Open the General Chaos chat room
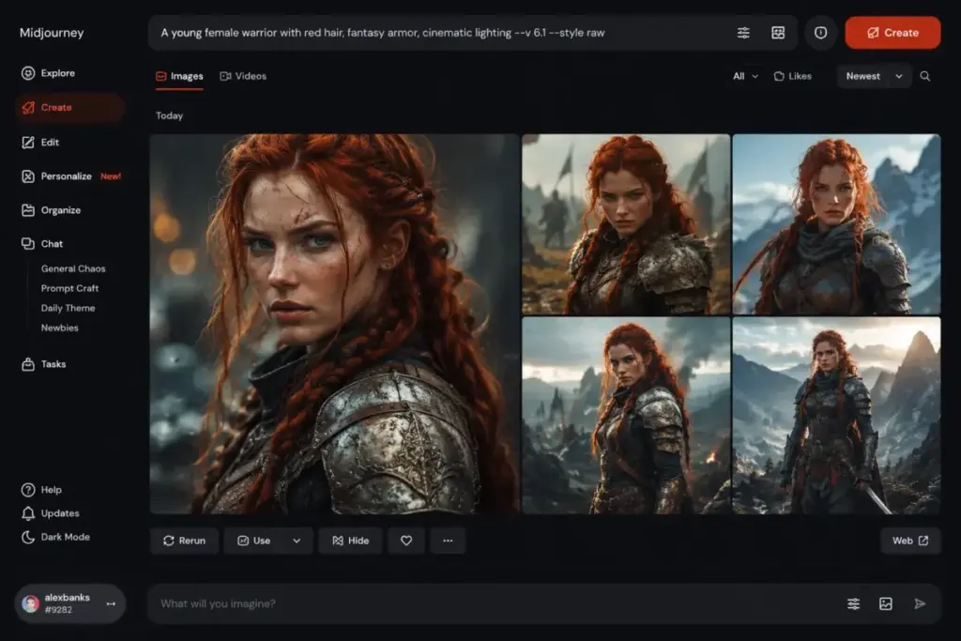 [73, 268]
